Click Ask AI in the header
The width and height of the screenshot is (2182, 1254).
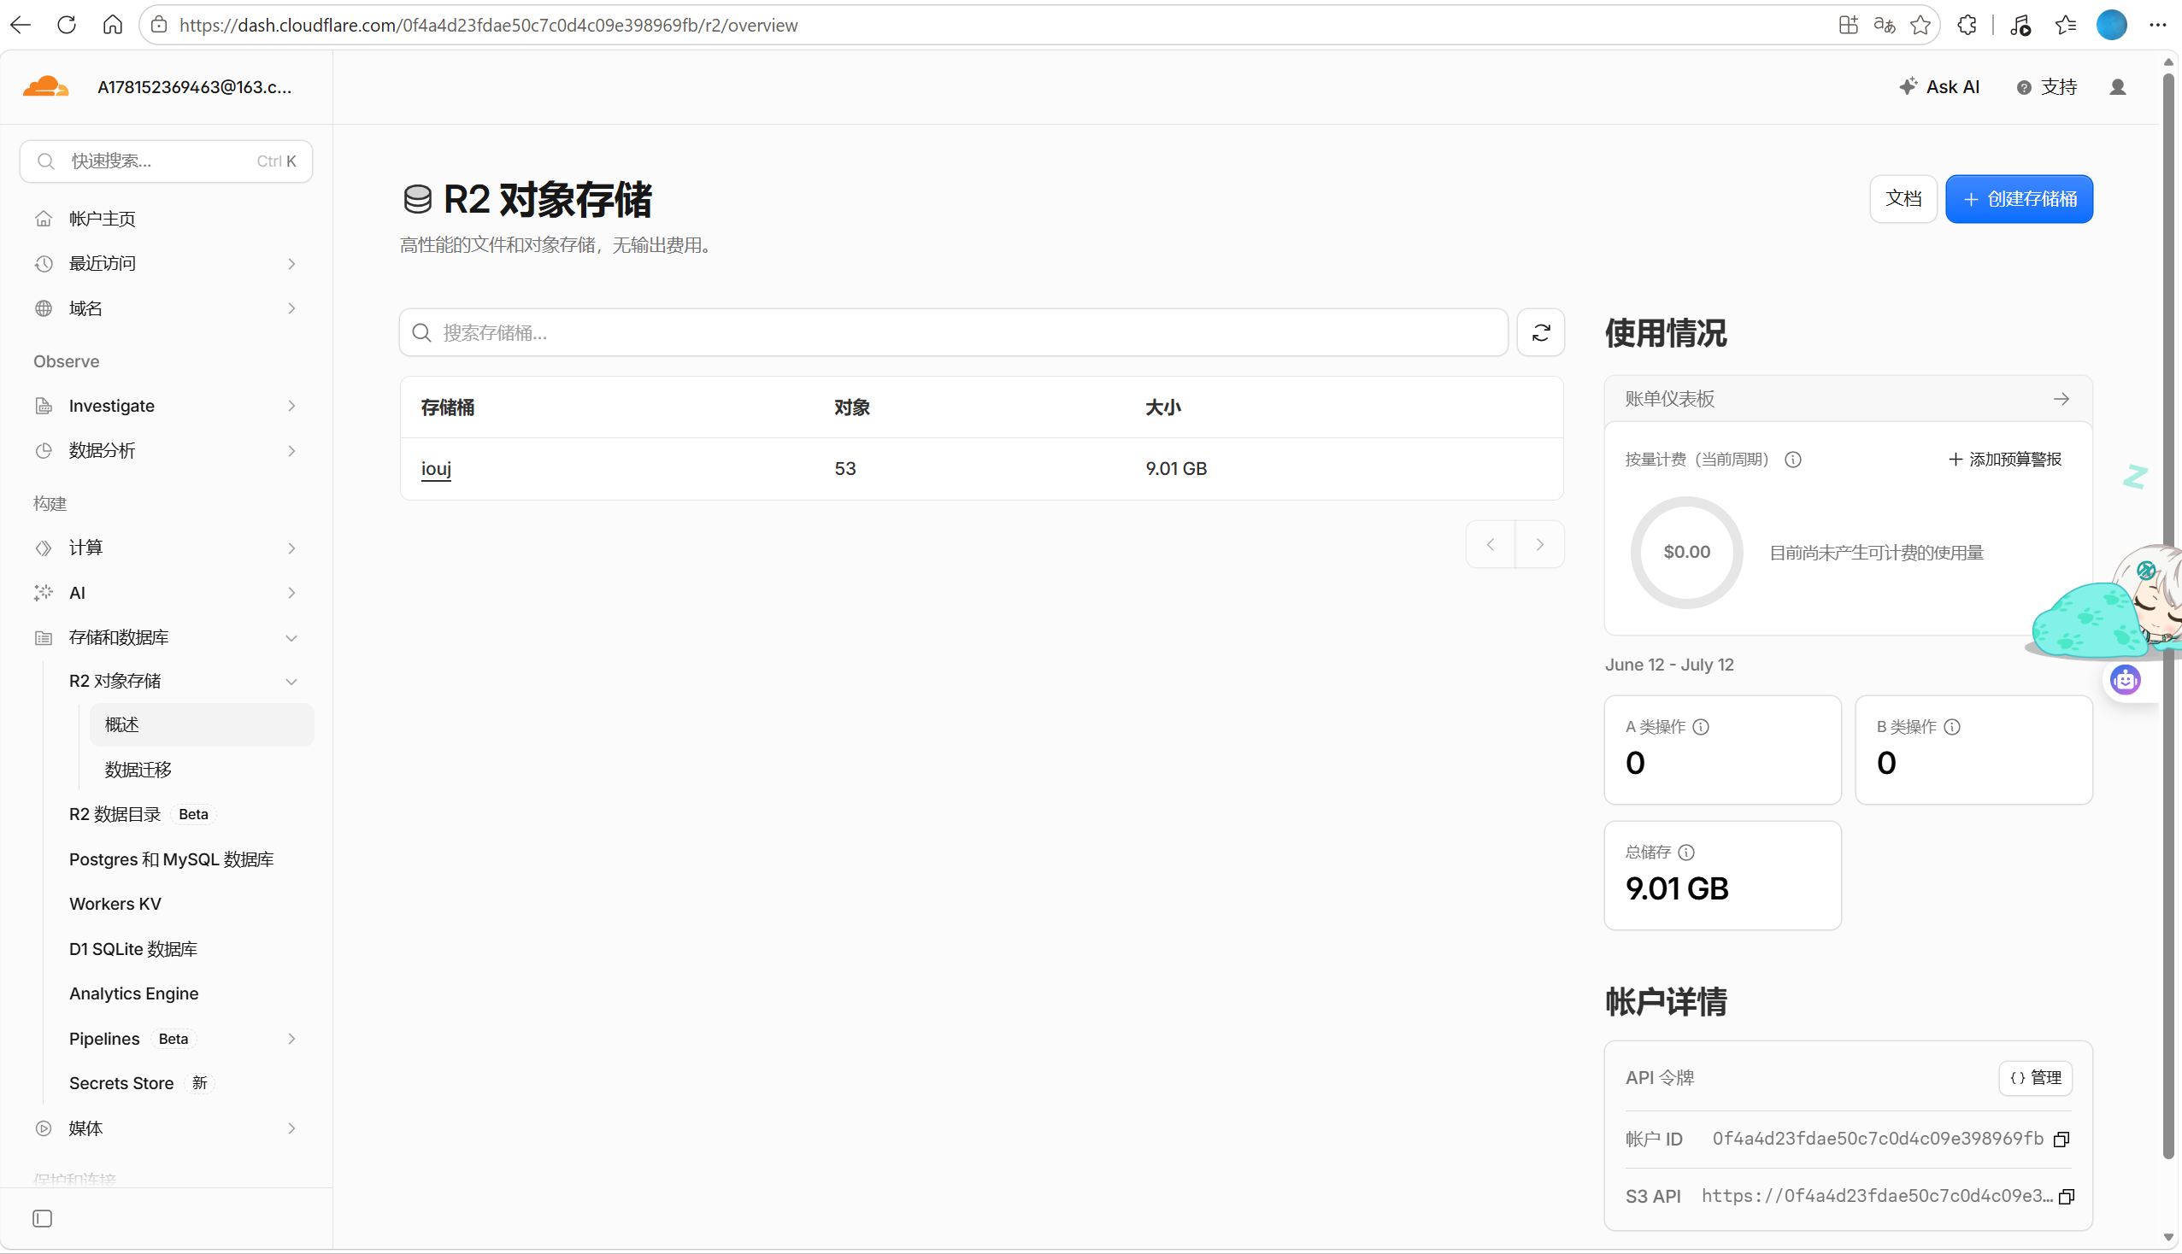click(1939, 87)
